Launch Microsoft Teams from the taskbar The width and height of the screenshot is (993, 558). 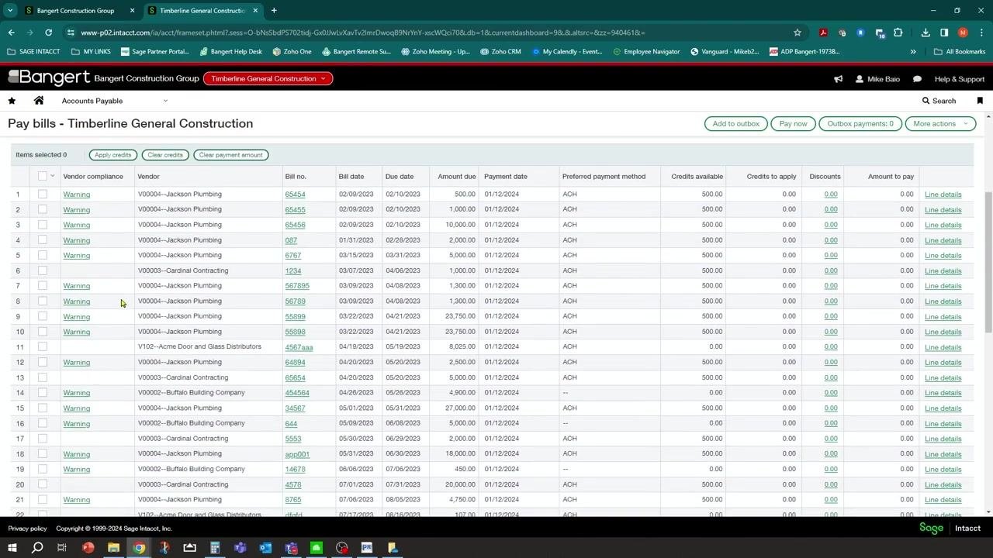240,548
